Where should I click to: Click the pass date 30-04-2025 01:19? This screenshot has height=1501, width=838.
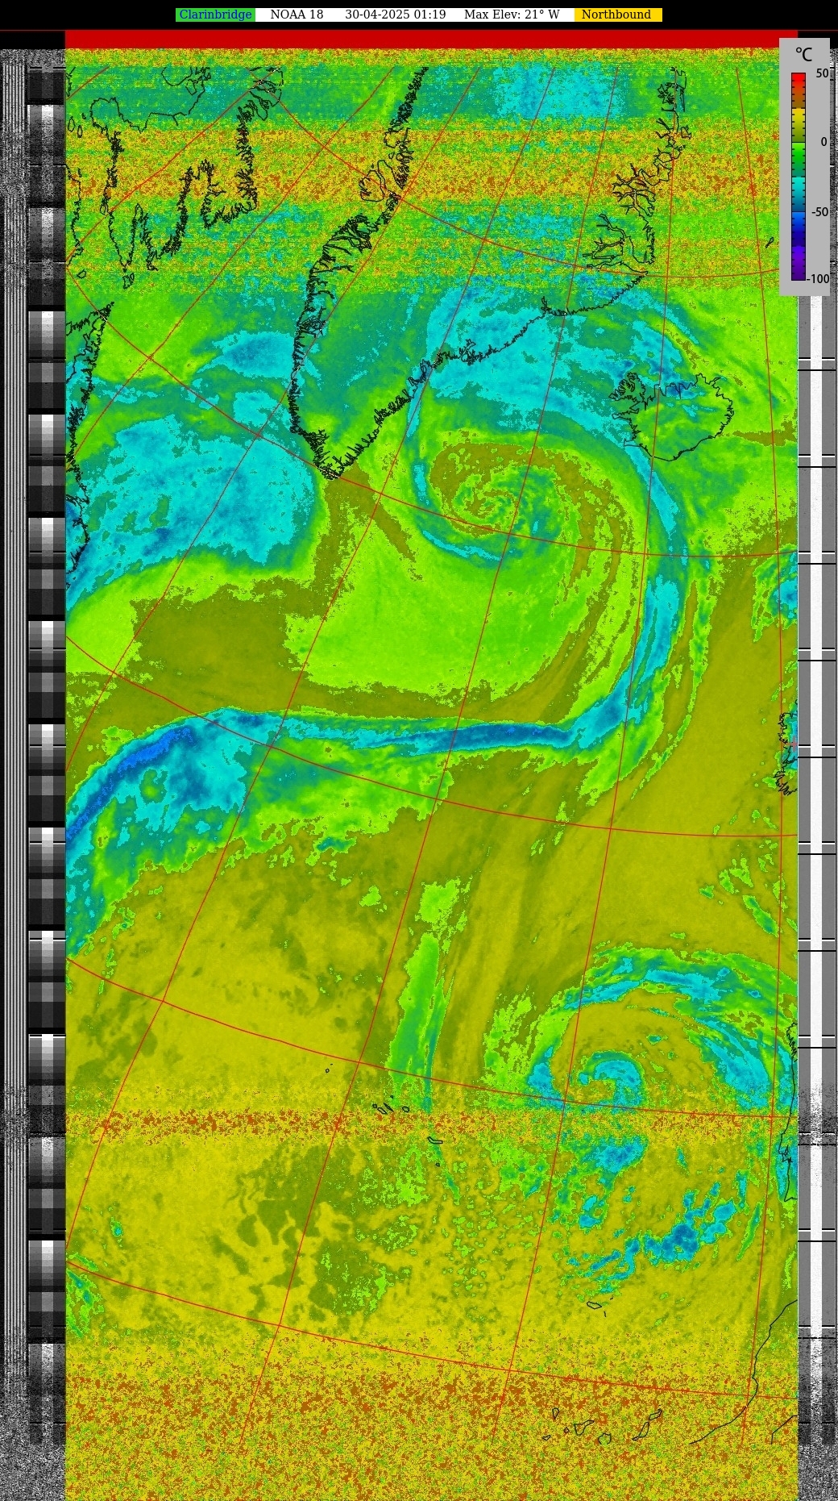coord(395,15)
